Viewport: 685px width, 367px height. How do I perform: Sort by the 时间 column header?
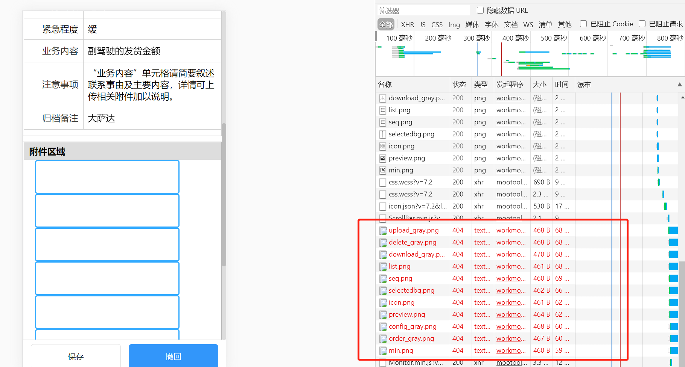tap(563, 85)
